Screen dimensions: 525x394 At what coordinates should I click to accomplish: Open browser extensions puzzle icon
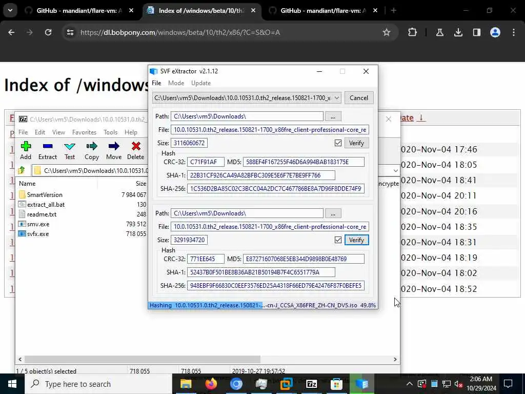coord(412,32)
